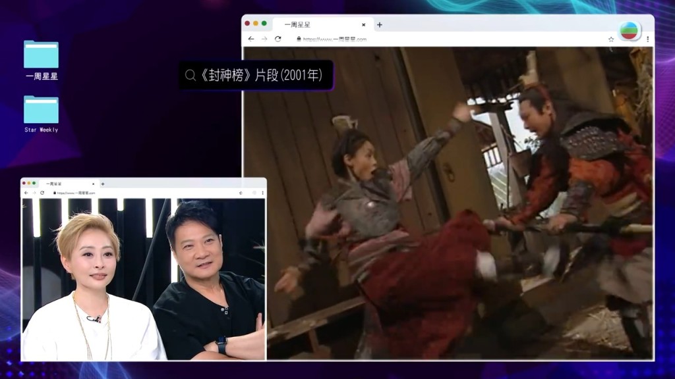The height and width of the screenshot is (379, 675).
Task: Click the 《封神榜》片段 (2001年) search box
Action: 256,75
